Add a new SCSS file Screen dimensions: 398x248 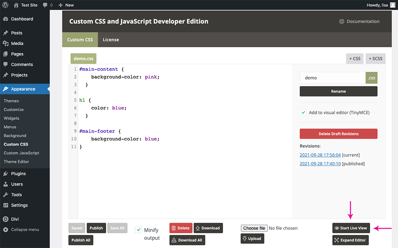375,58
